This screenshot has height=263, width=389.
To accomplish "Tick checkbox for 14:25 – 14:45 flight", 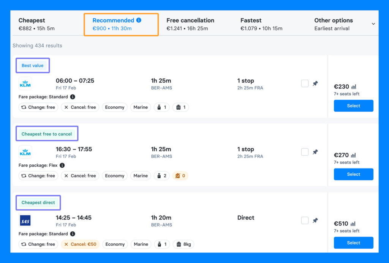I will (305, 220).
